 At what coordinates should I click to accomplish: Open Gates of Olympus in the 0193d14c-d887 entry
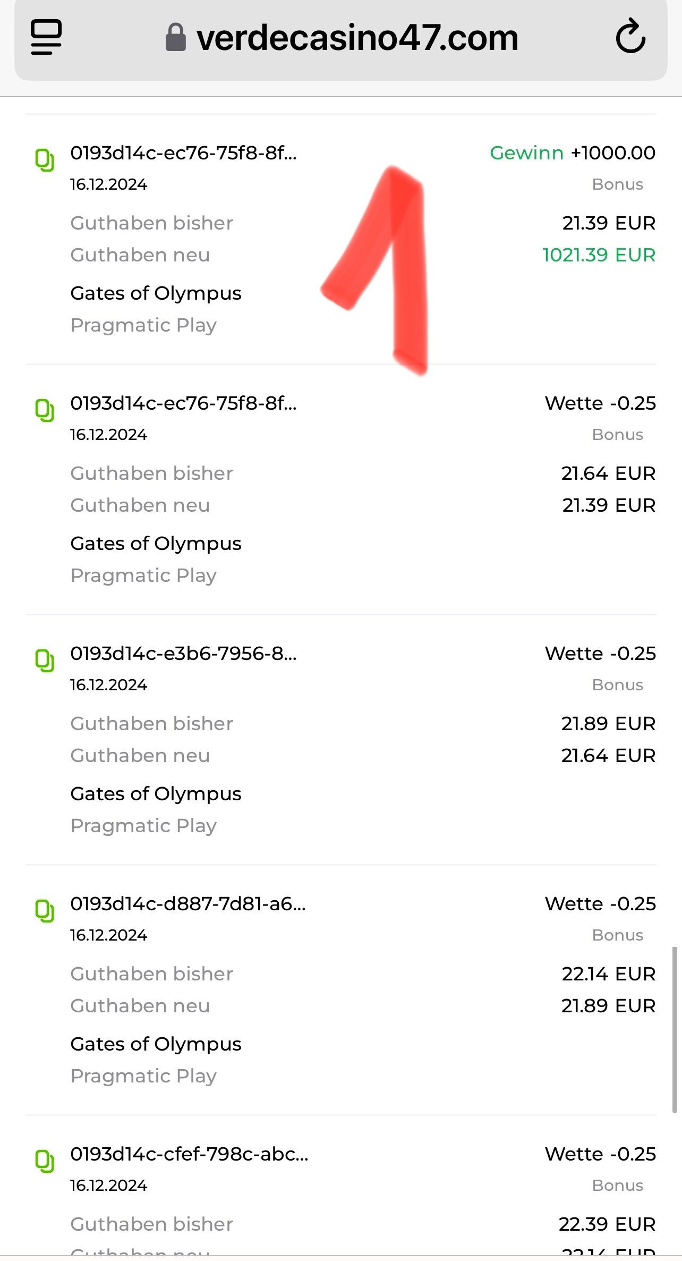156,1044
